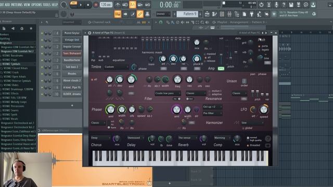Click the arrow step icon in the toolbar
Viewport: 333px width, 187px height.
pyautogui.click(x=125, y=14)
